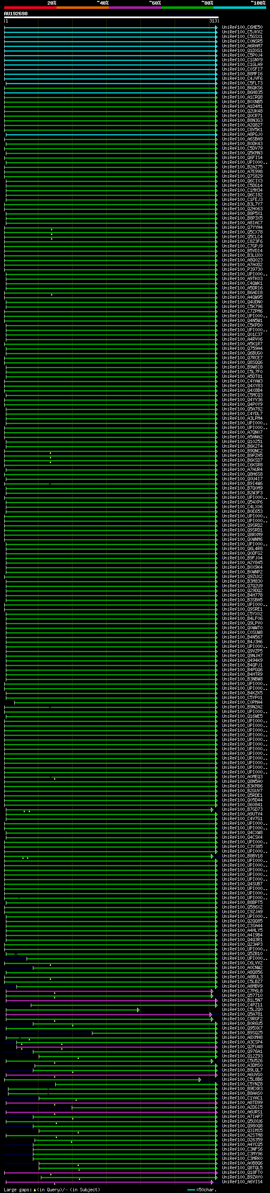This screenshot has width=270, height=1193.
Task: Select the query title AU192698
Action: tap(16, 14)
